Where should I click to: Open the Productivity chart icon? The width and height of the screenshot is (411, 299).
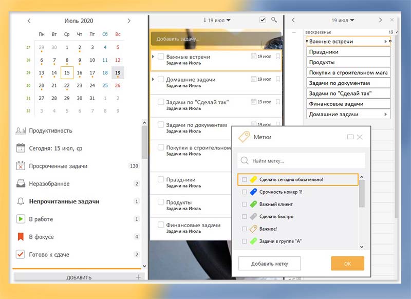click(21, 130)
